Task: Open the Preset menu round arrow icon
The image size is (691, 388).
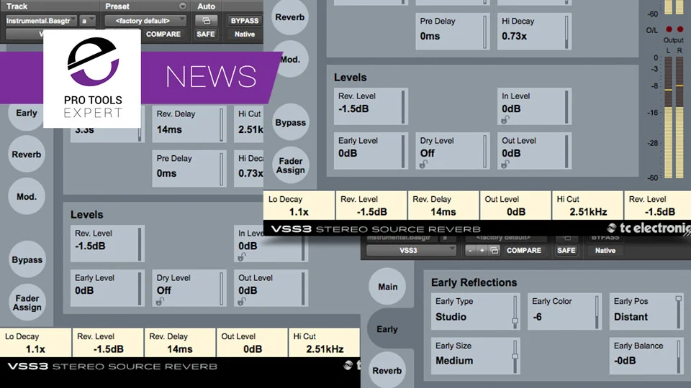Action: point(182,6)
